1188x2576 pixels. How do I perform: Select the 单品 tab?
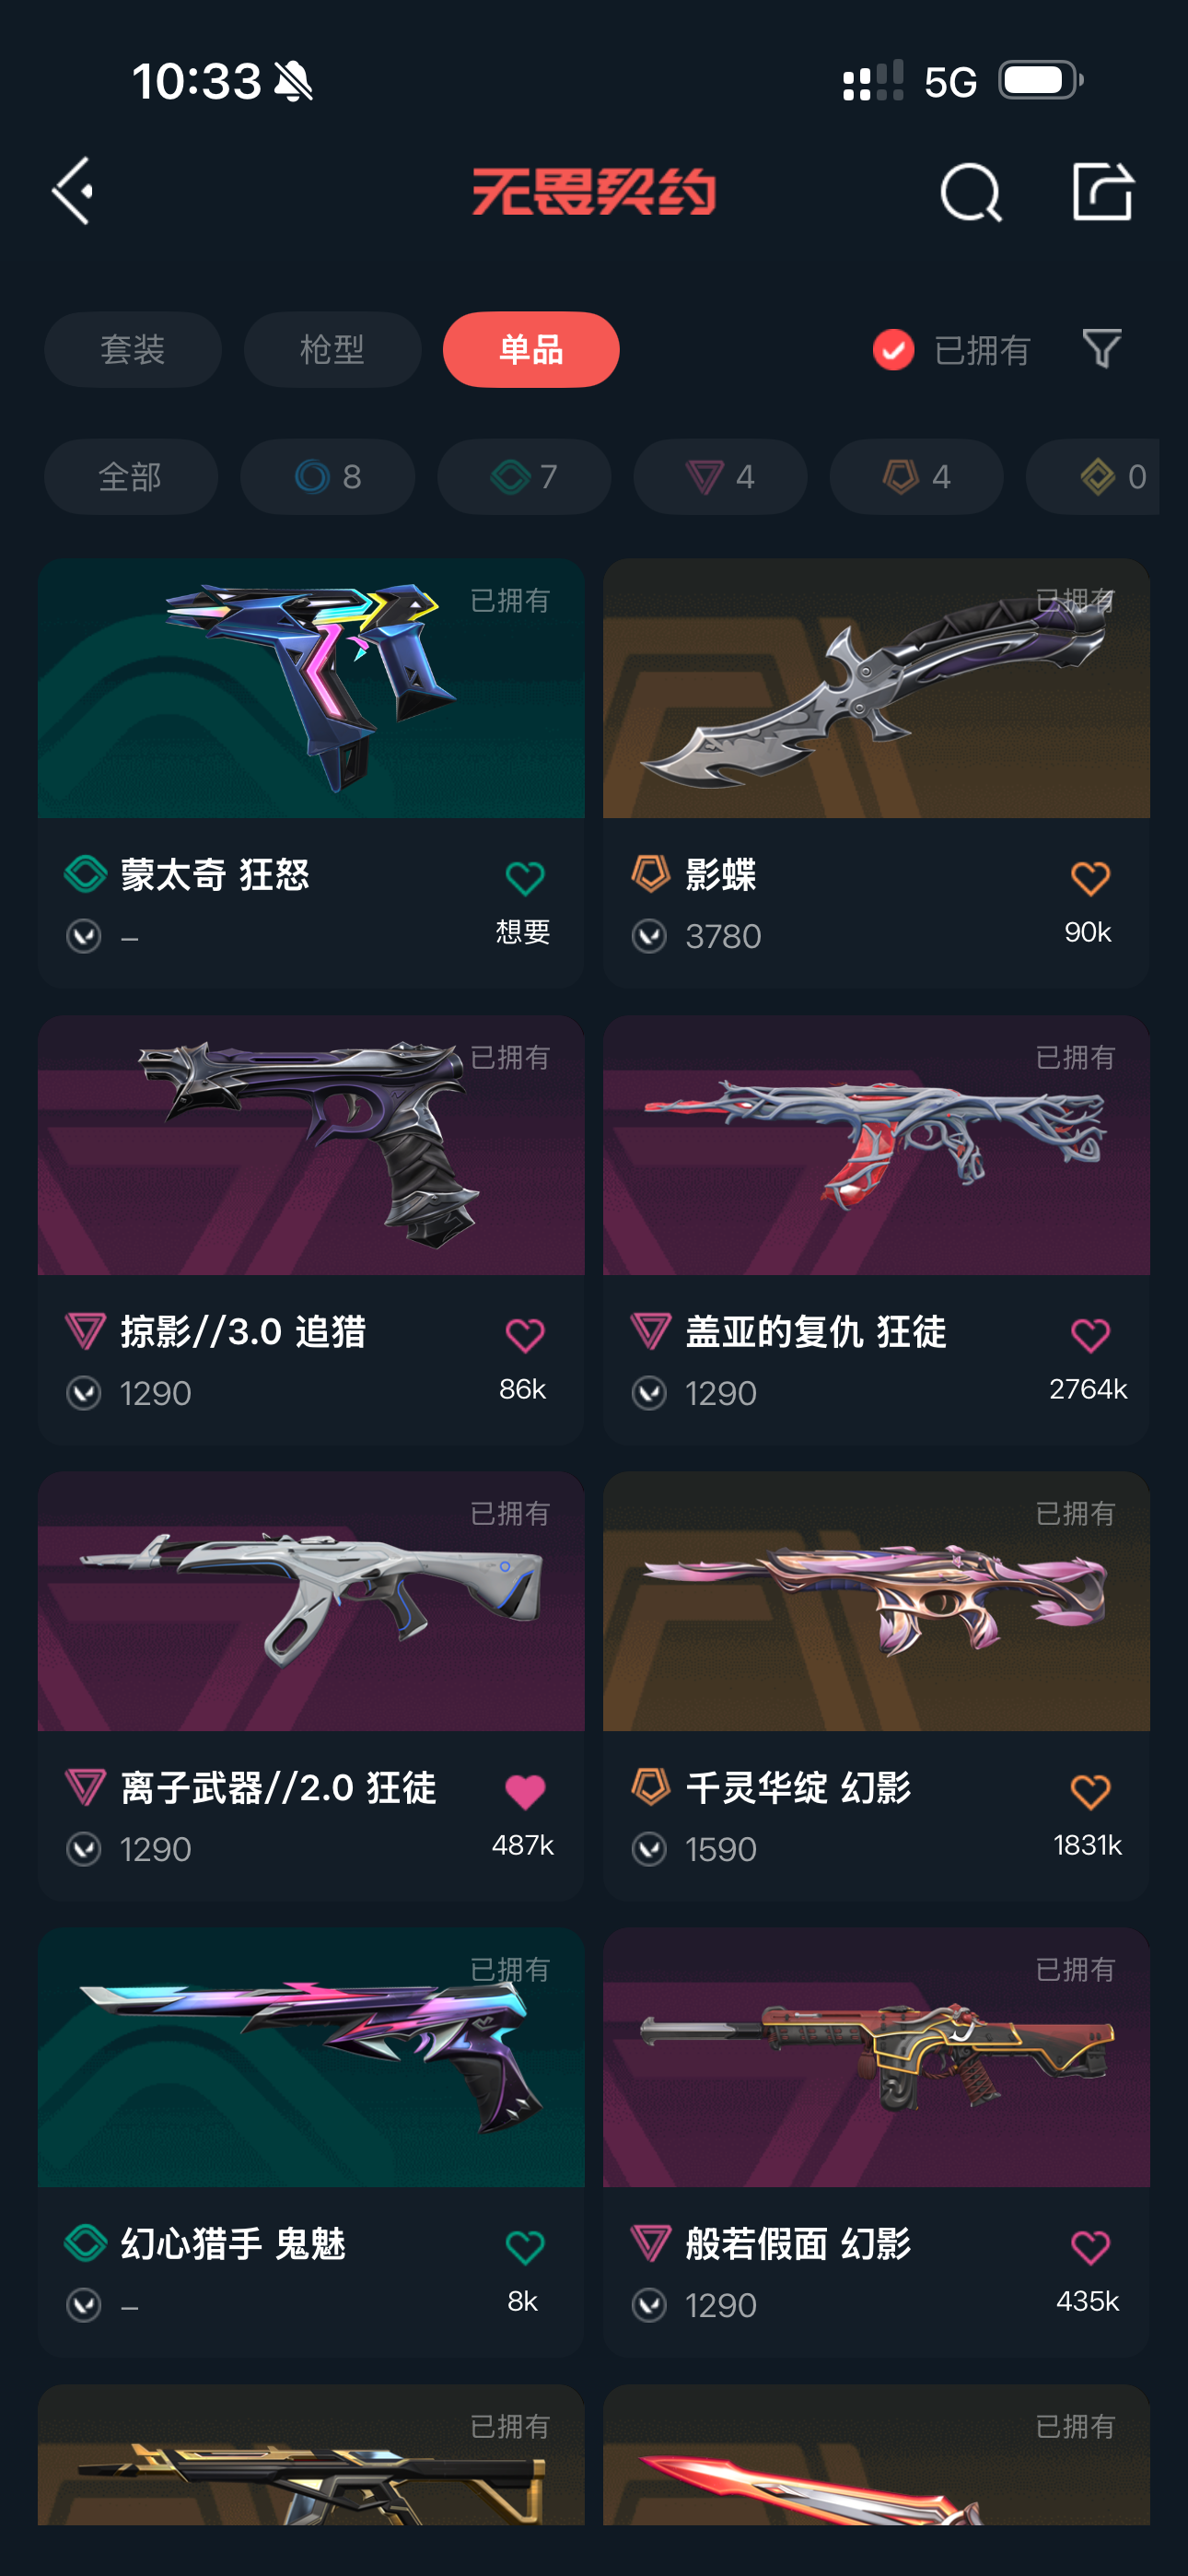click(531, 350)
